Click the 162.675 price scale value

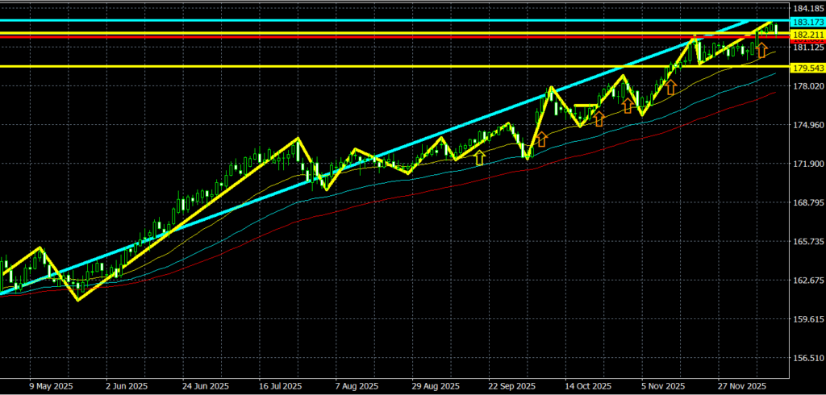pyautogui.click(x=805, y=281)
